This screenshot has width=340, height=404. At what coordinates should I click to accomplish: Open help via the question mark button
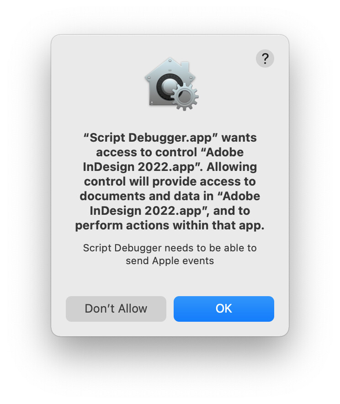point(265,59)
